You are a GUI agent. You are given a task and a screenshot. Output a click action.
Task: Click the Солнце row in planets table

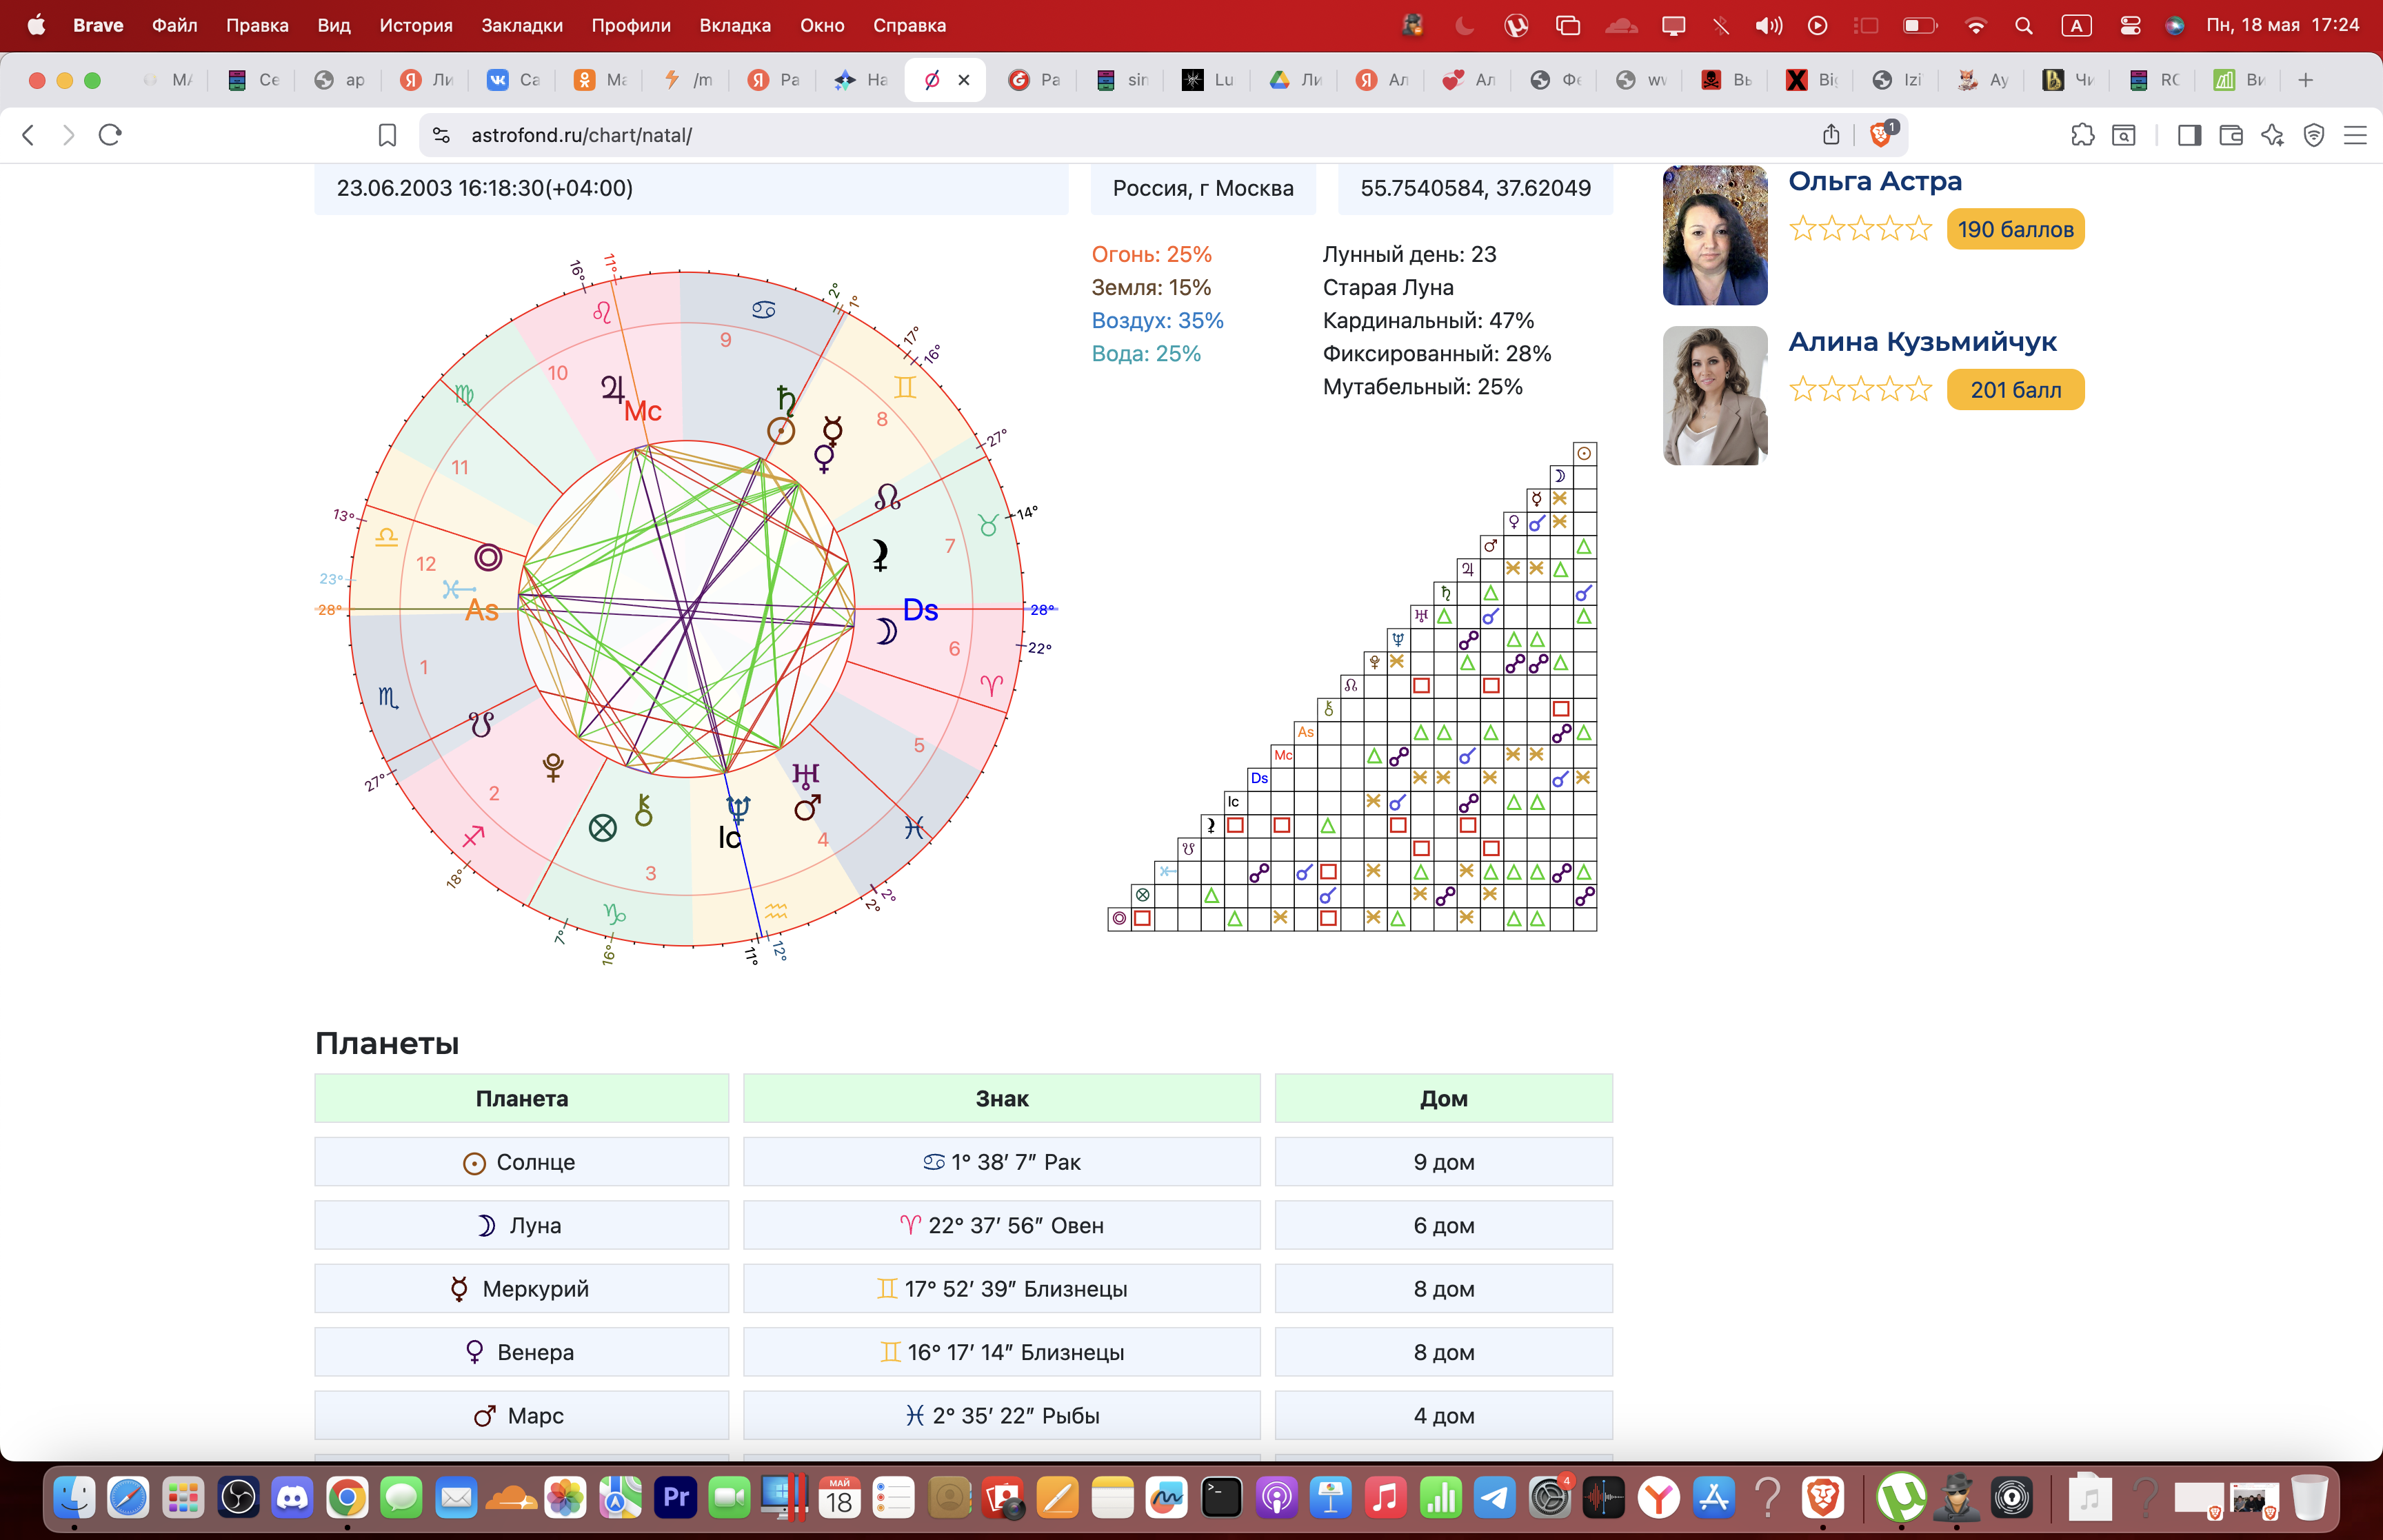tap(964, 1162)
